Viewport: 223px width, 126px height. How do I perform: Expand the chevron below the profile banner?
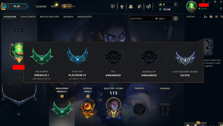[x=19, y=114]
